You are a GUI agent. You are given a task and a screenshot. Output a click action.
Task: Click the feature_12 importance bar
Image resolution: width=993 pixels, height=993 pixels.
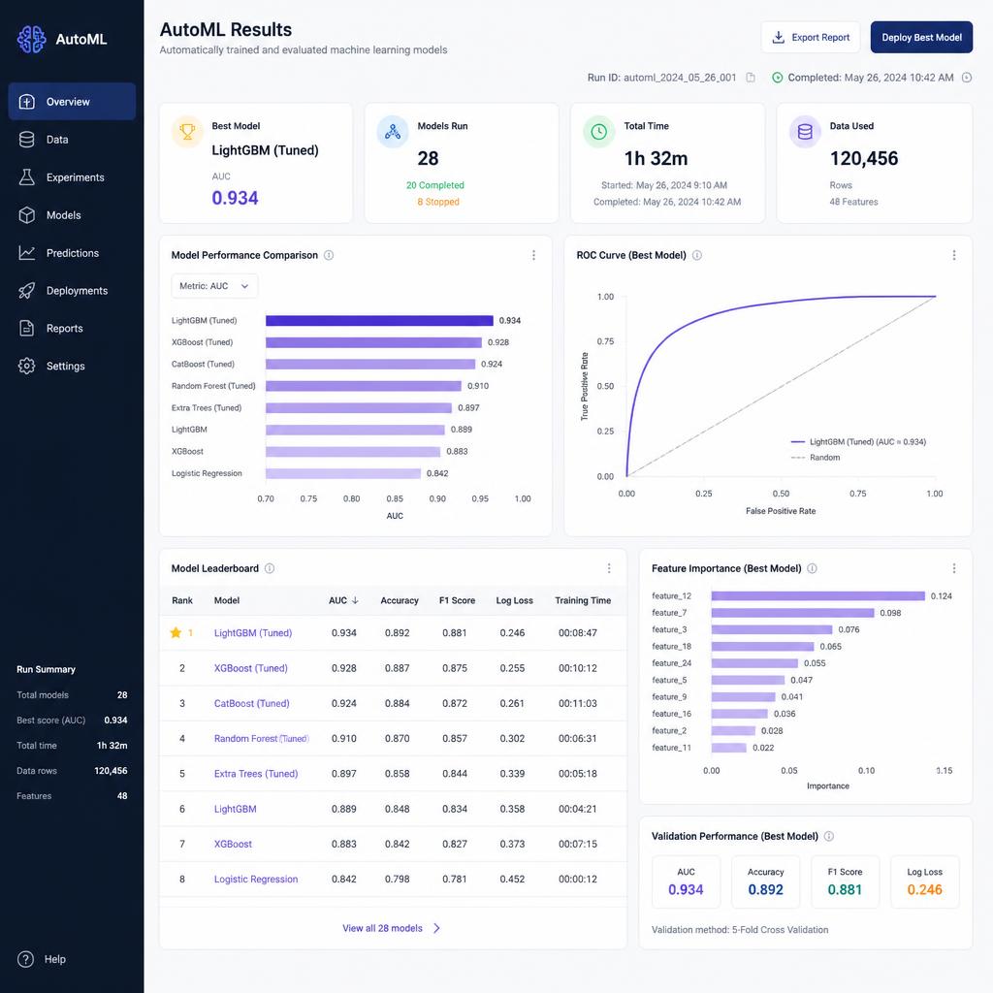point(817,596)
